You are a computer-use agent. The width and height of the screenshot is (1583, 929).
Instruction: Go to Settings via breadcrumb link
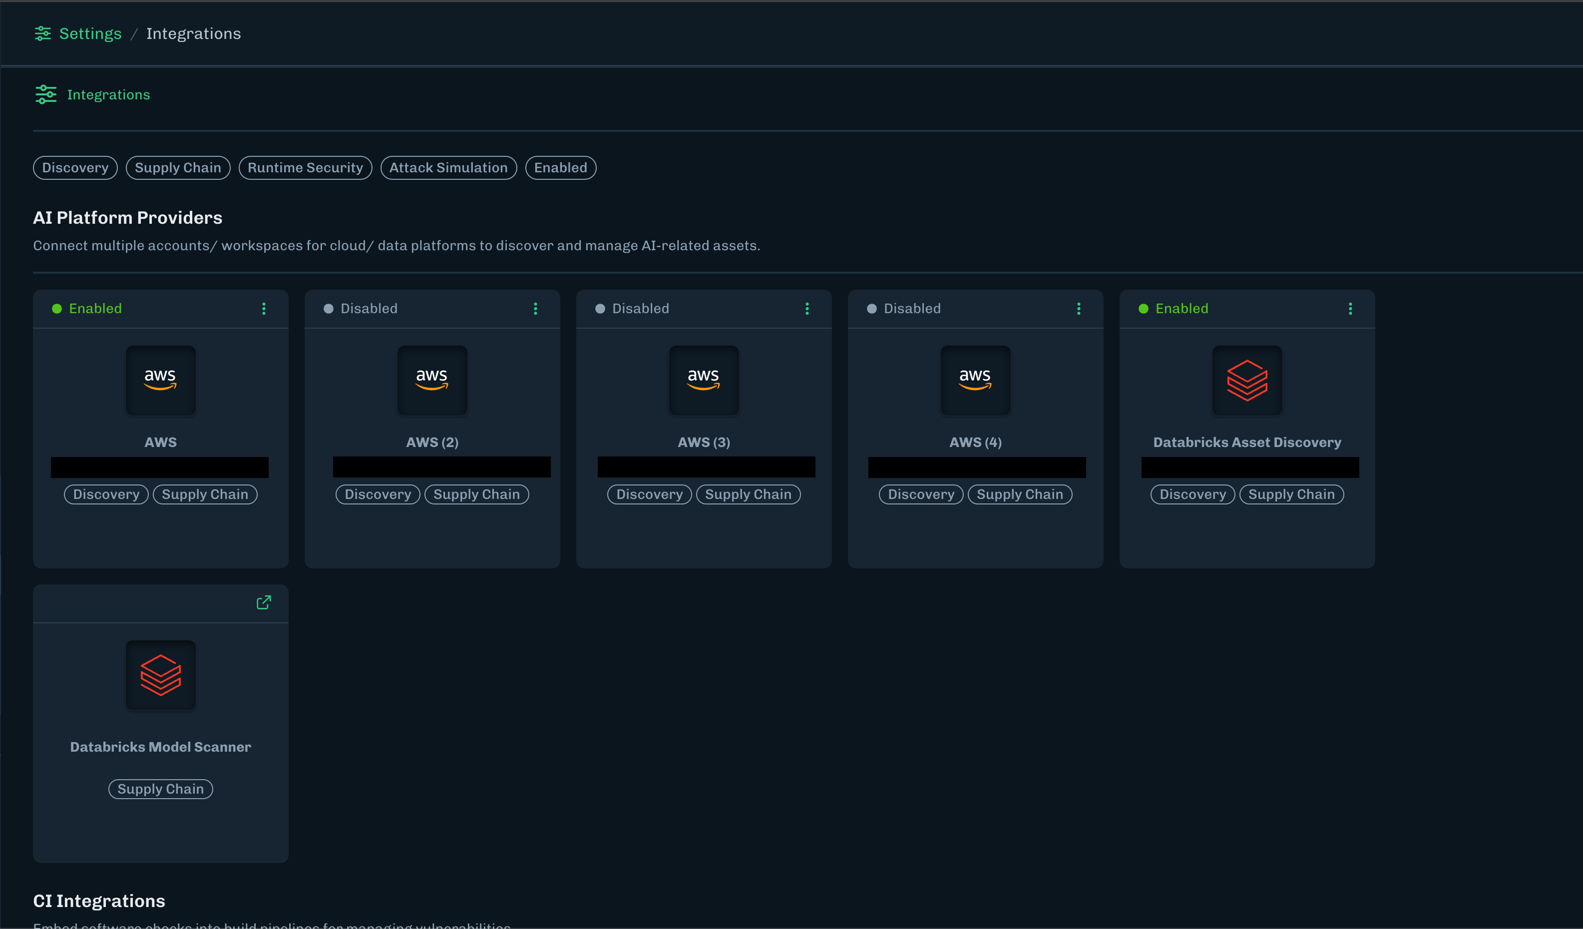pos(90,33)
